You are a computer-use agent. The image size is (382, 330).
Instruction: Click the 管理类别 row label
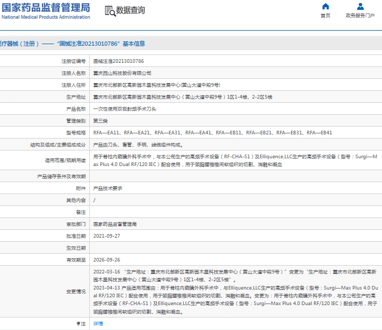(76, 121)
